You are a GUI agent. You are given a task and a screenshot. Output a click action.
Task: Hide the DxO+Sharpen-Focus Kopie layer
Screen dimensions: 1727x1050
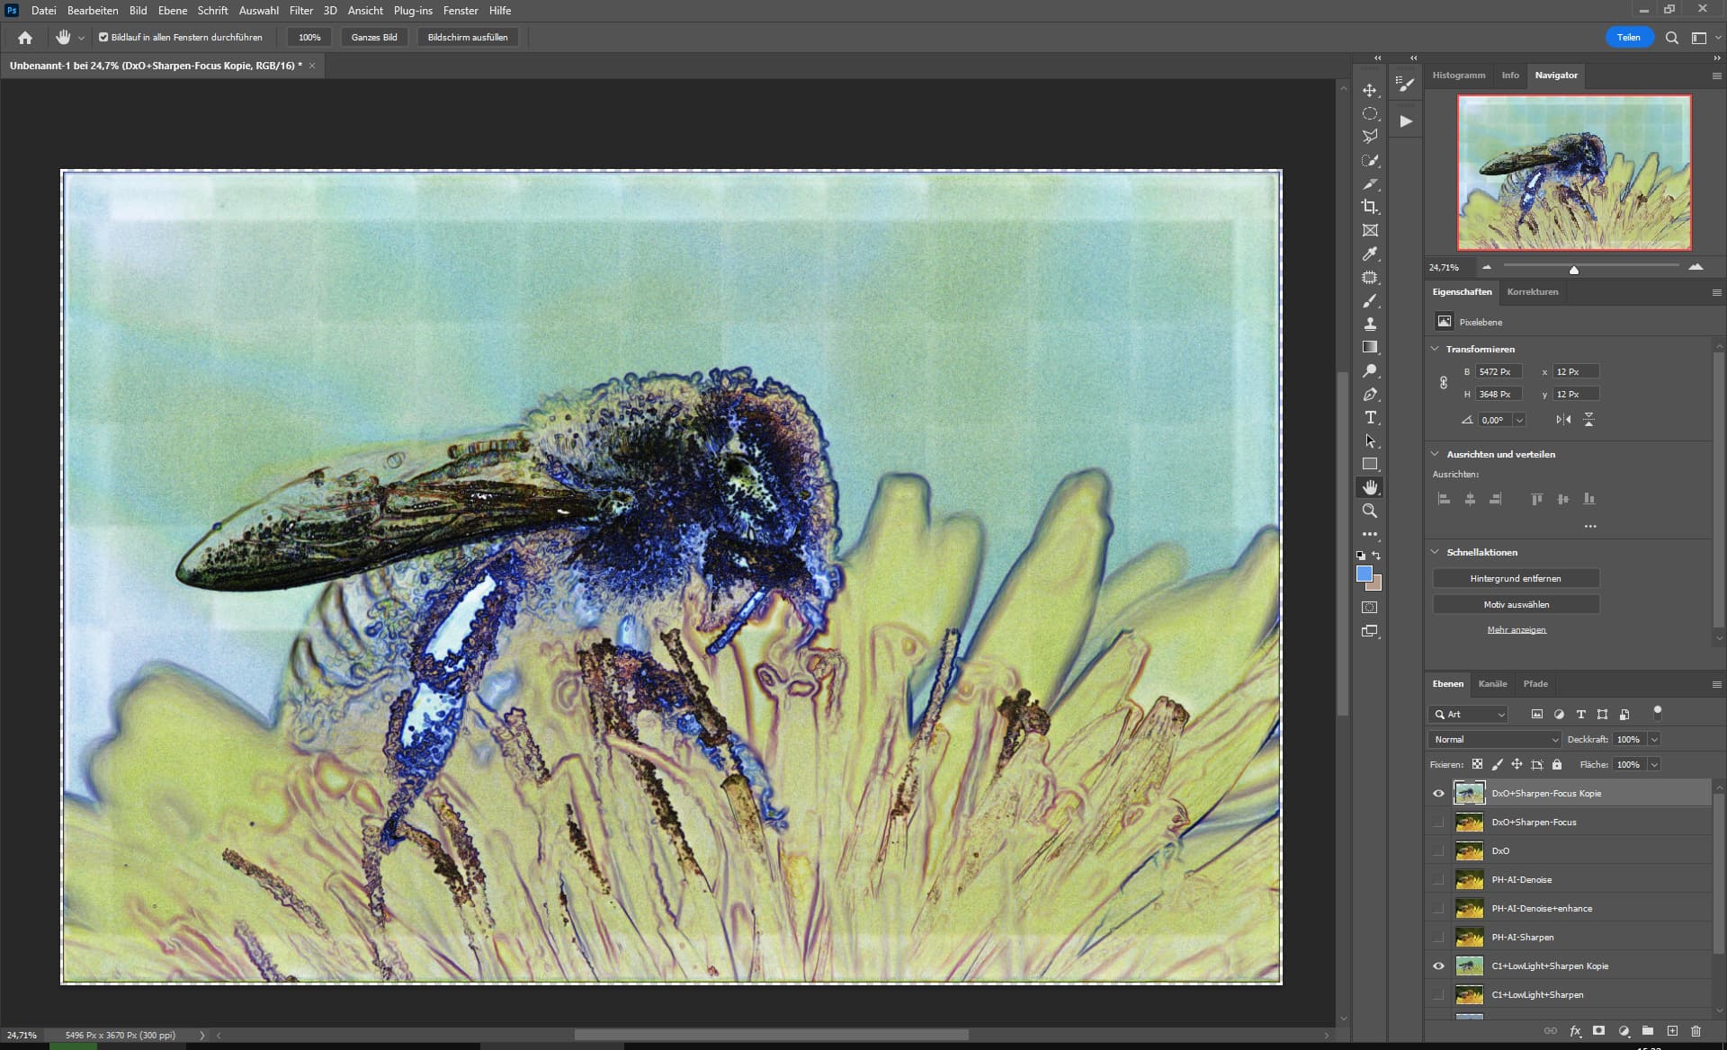tap(1438, 793)
